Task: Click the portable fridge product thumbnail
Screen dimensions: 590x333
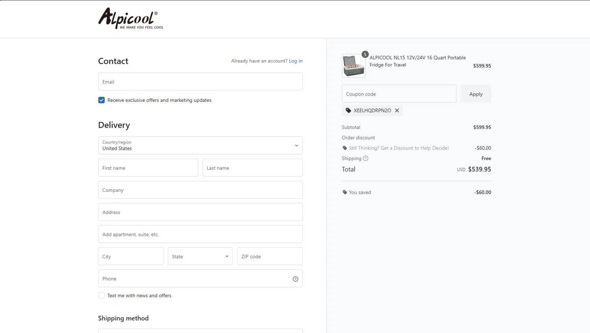Action: [x=354, y=66]
